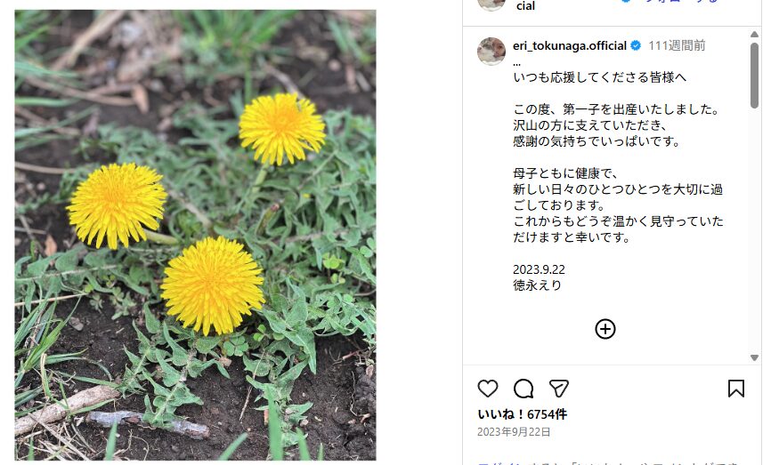Open the eri_tokunaga.official profile link
This screenshot has height=465, width=771.
(x=570, y=46)
